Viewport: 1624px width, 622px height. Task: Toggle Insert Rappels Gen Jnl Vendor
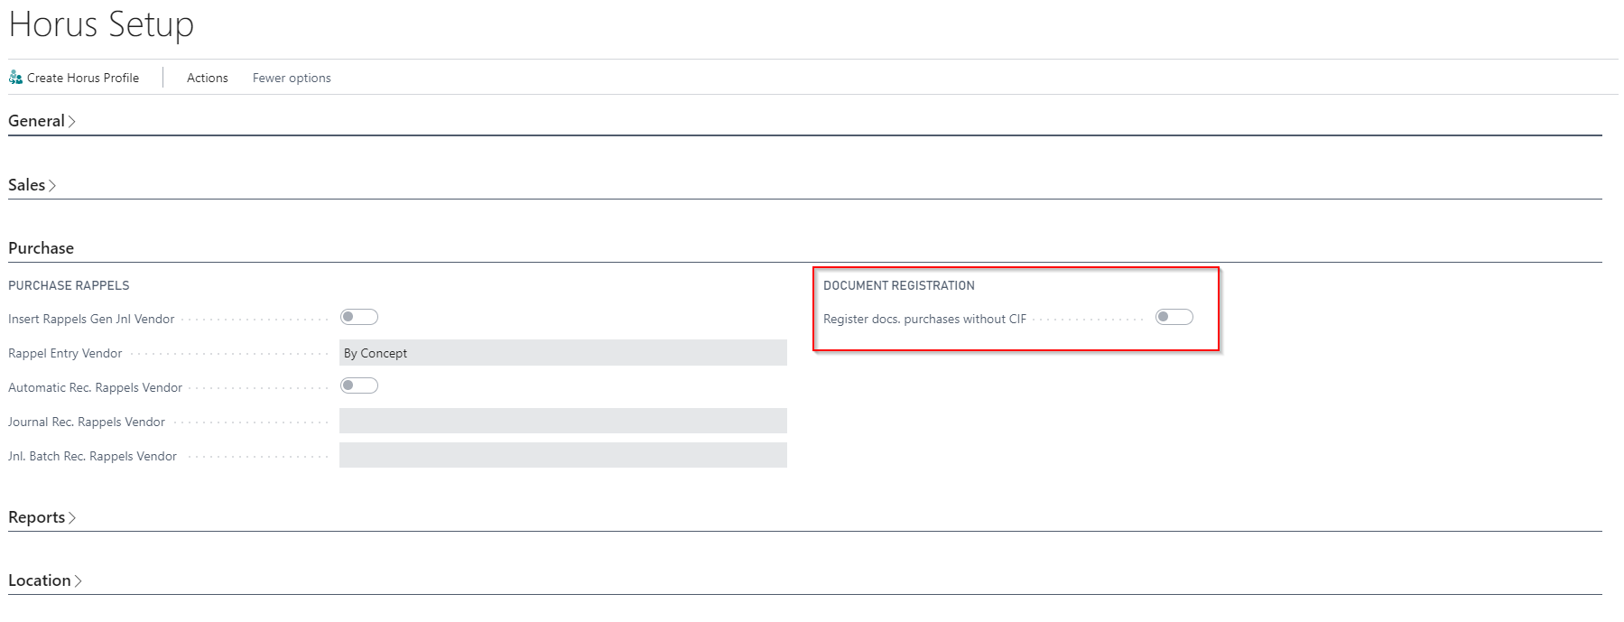click(x=359, y=317)
